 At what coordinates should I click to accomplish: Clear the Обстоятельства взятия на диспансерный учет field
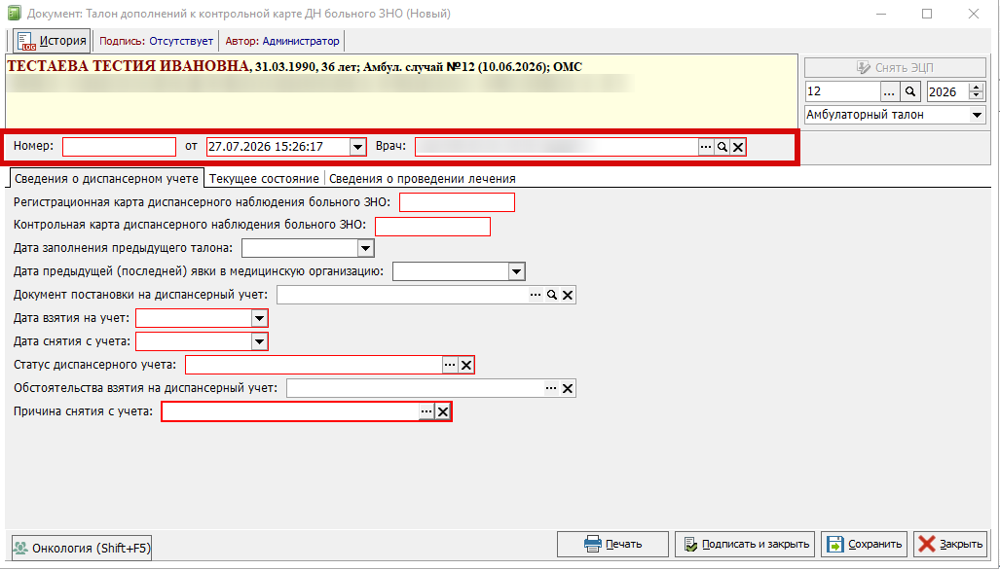point(568,388)
